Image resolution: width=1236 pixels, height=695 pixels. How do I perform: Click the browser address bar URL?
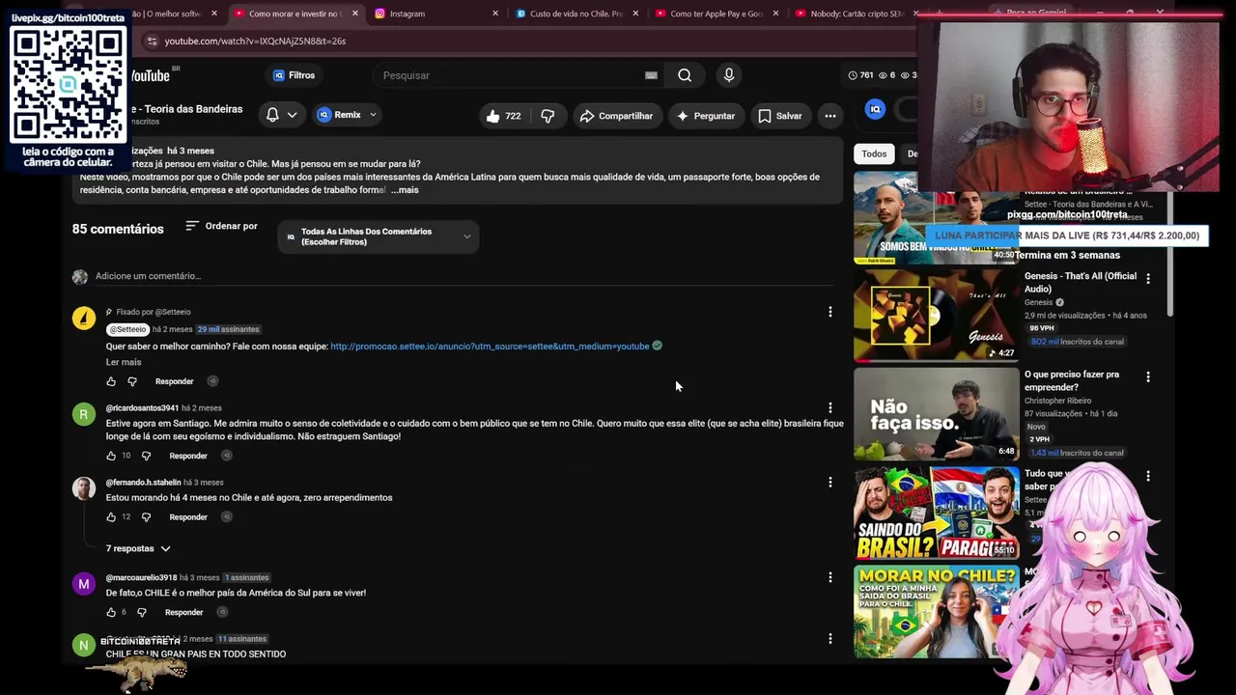[x=255, y=42]
